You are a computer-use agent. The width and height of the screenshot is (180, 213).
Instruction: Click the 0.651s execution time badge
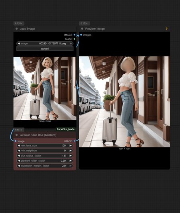point(18,130)
